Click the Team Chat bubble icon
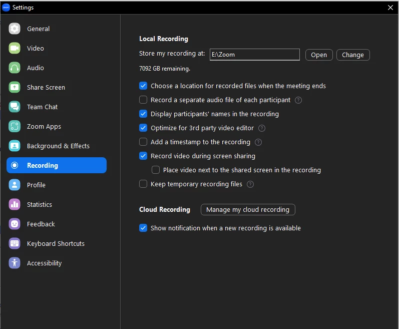 pos(15,107)
